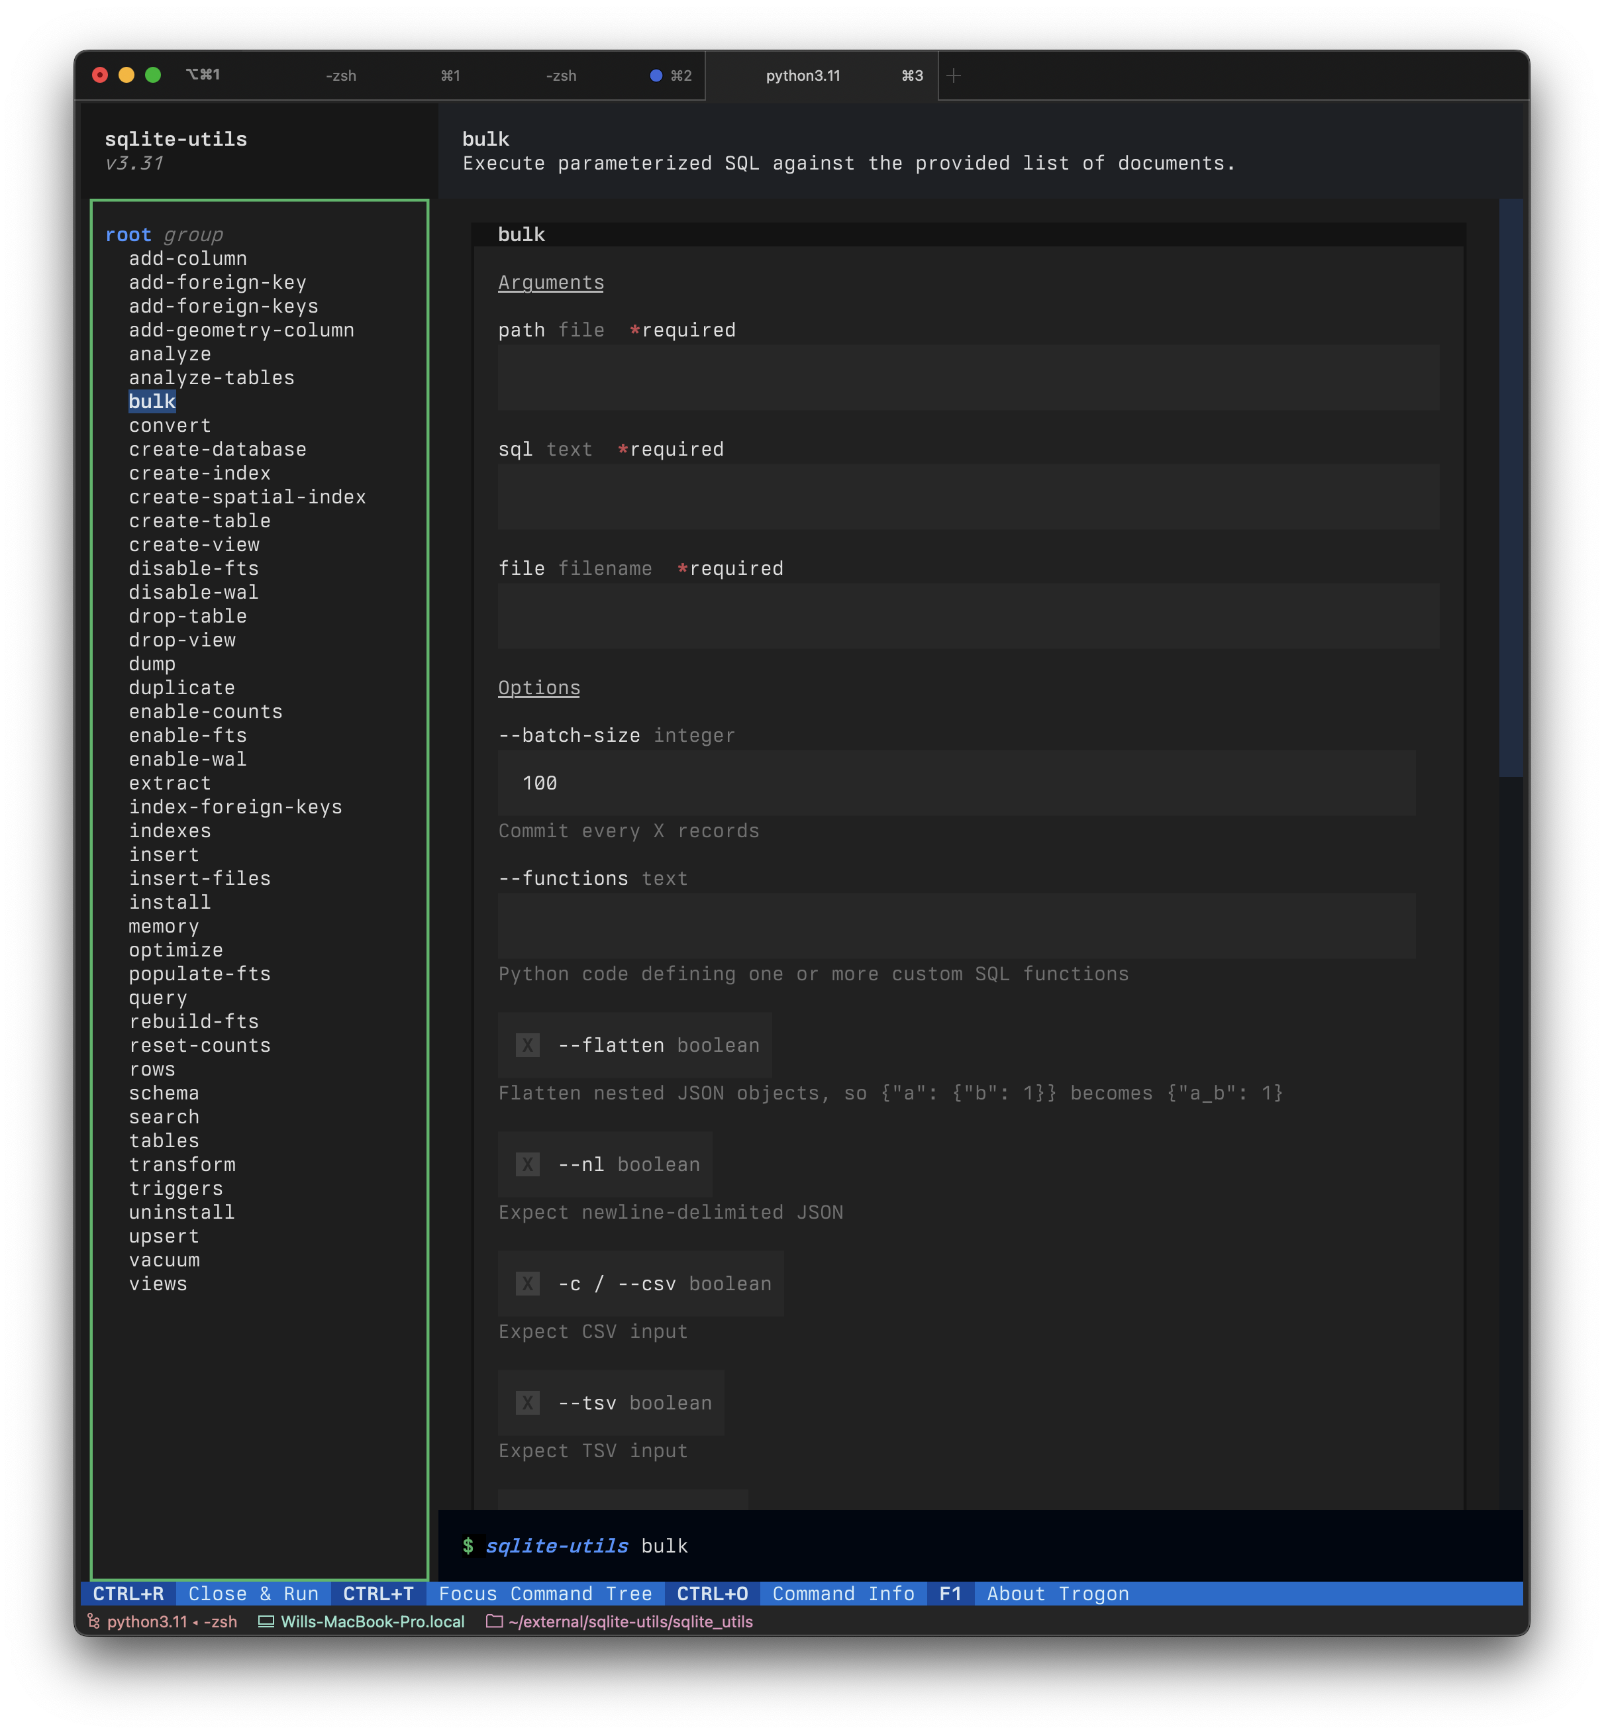Select the transform command

[x=181, y=1164]
